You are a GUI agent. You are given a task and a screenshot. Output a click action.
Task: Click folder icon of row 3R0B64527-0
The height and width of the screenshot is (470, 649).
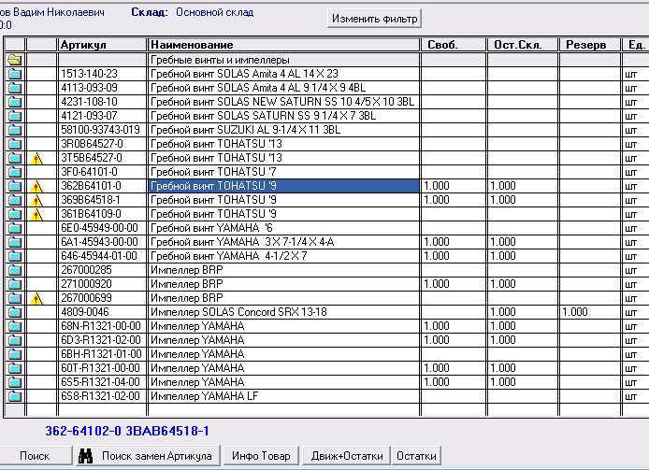coord(14,144)
